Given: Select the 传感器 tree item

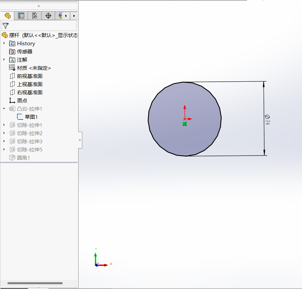Looking at the screenshot, I should coord(24,52).
